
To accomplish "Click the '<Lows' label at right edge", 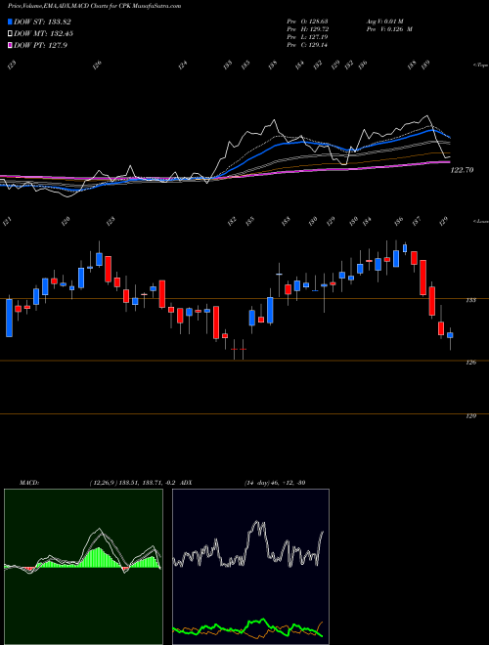I will point(480,221).
